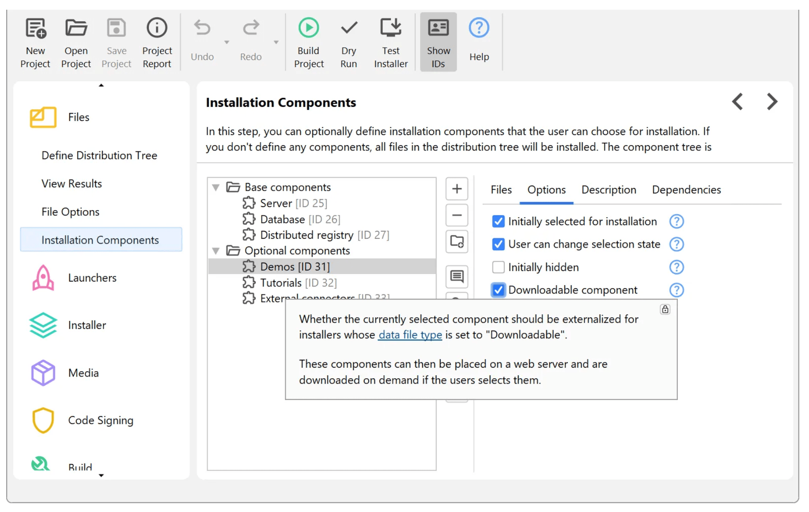Open the Code Signing section
The image size is (809, 512).
(101, 420)
